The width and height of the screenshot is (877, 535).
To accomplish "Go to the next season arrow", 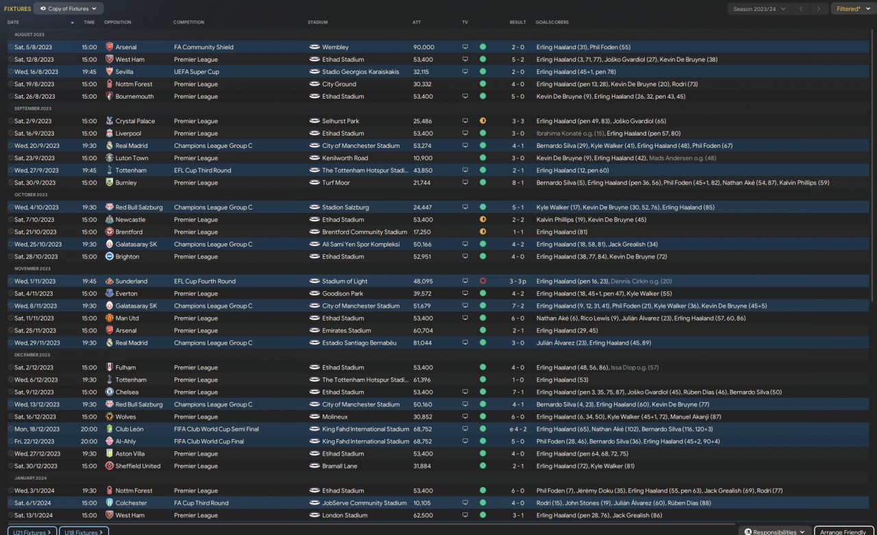I will point(818,9).
